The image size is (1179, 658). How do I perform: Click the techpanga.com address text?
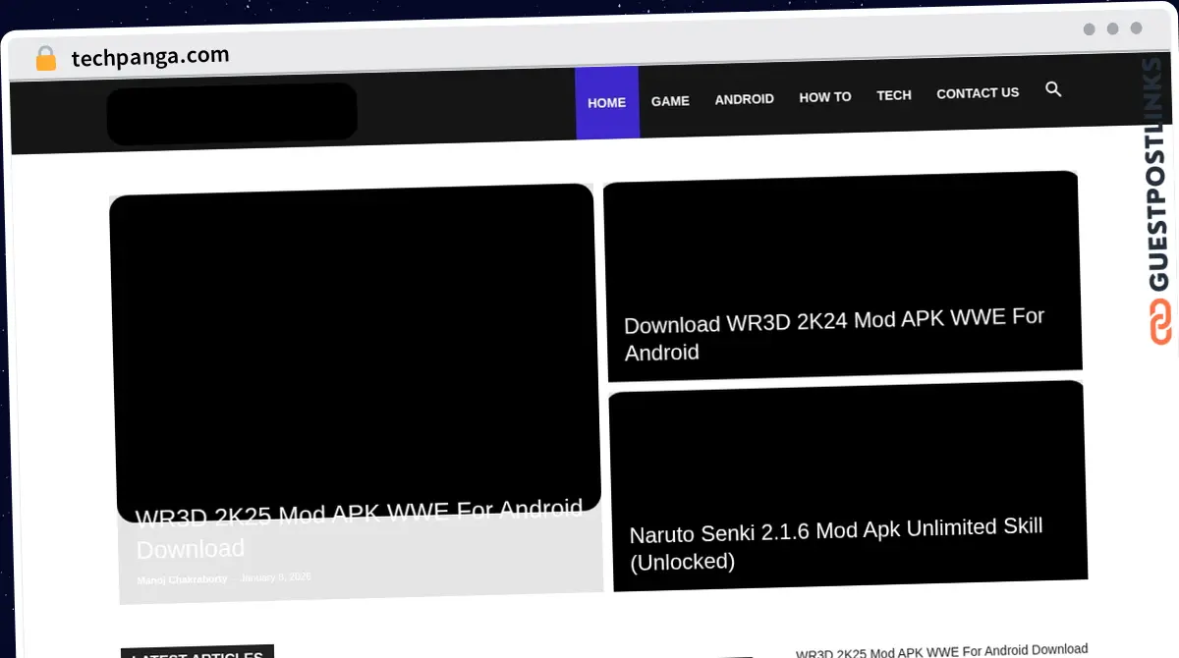coord(150,57)
